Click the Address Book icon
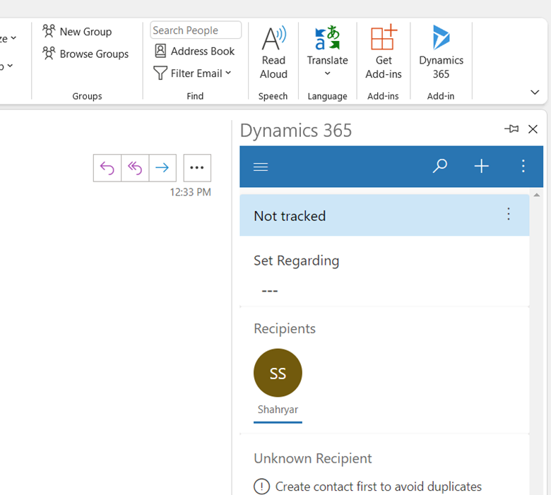 pyautogui.click(x=160, y=51)
